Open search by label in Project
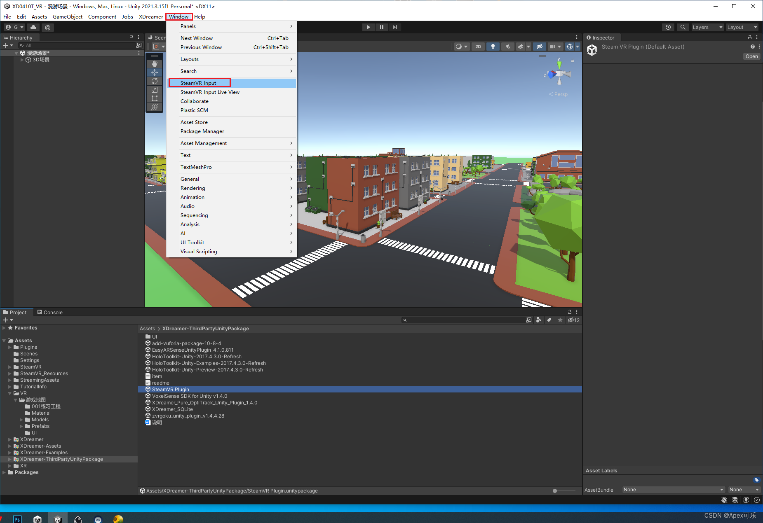The height and width of the screenshot is (523, 763). click(549, 320)
